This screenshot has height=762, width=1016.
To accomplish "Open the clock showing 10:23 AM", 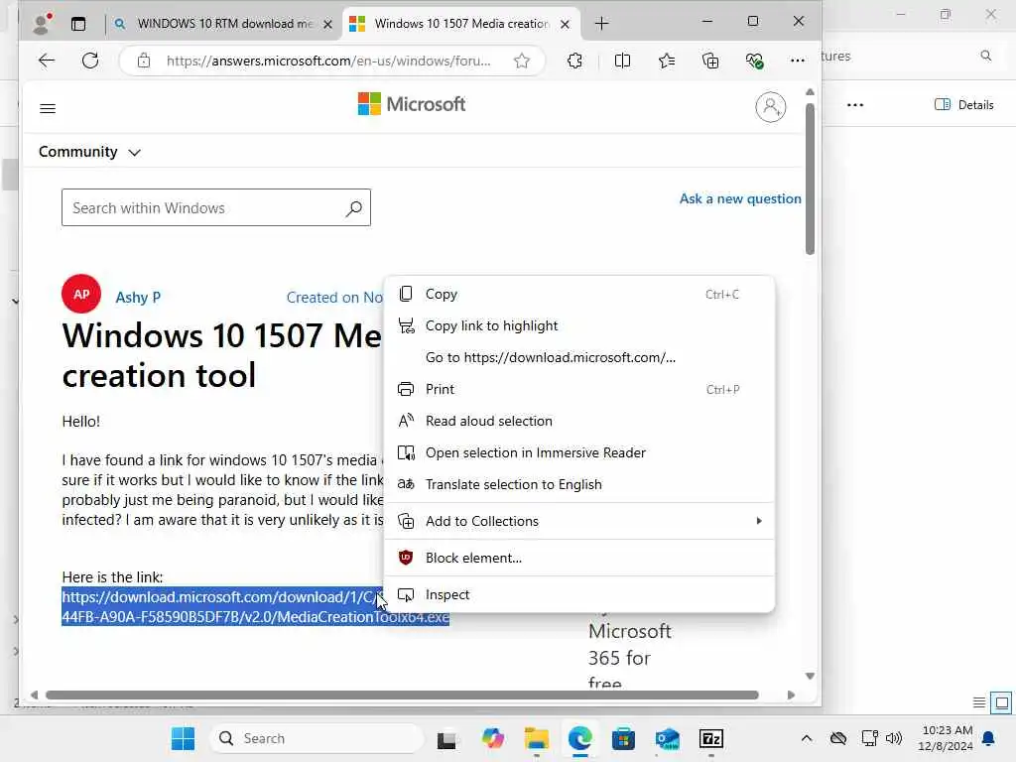I will [947, 738].
